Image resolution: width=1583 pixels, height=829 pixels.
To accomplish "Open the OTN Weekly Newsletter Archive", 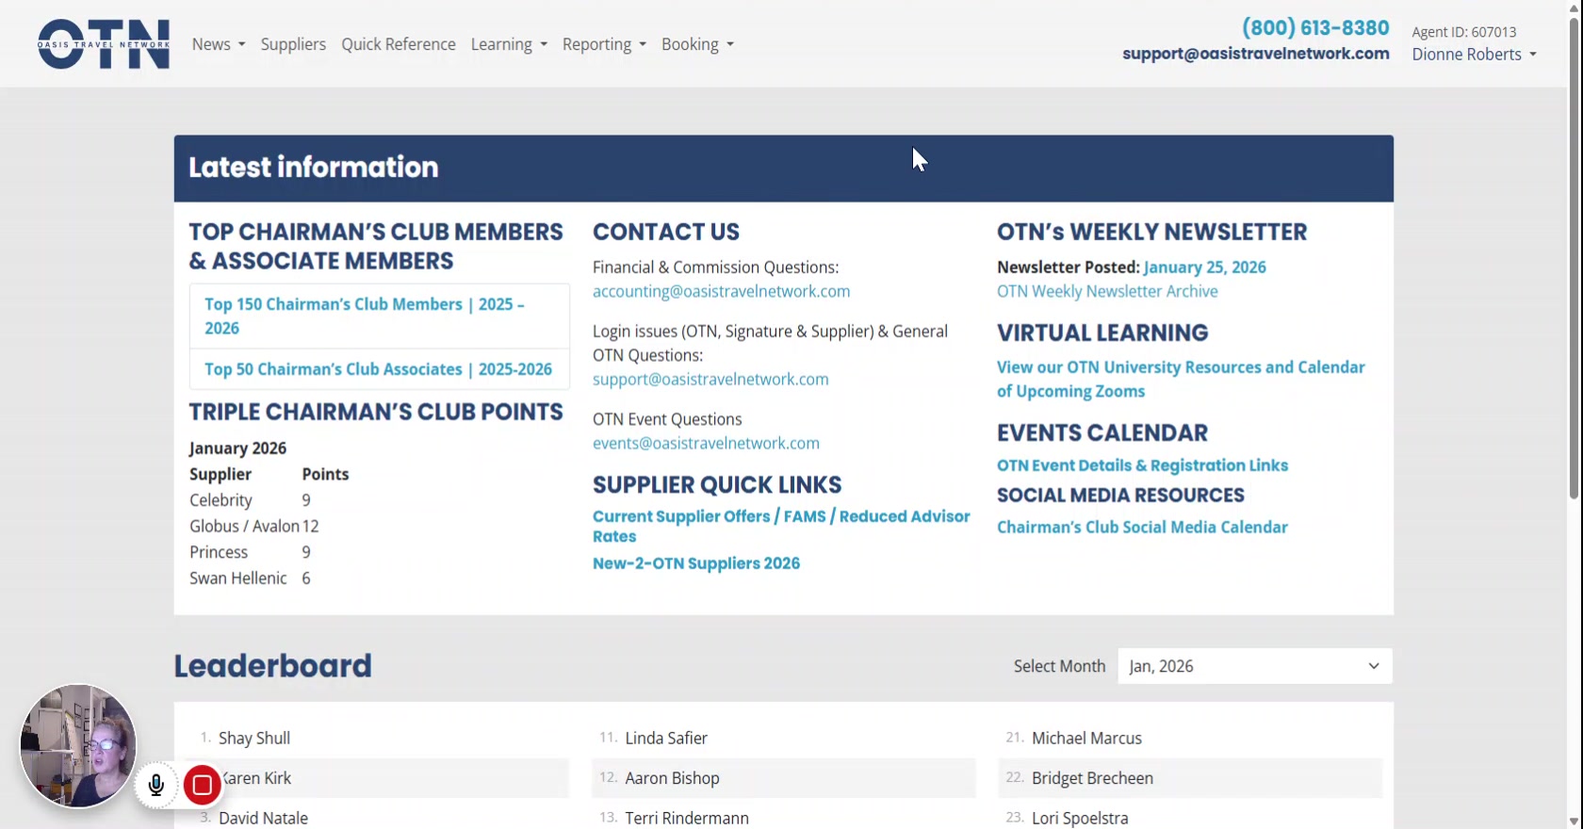I will tap(1107, 292).
